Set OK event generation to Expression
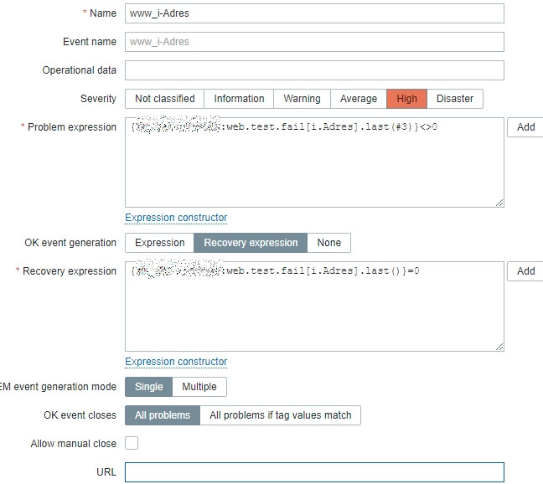This screenshot has height=484, width=543. click(159, 243)
